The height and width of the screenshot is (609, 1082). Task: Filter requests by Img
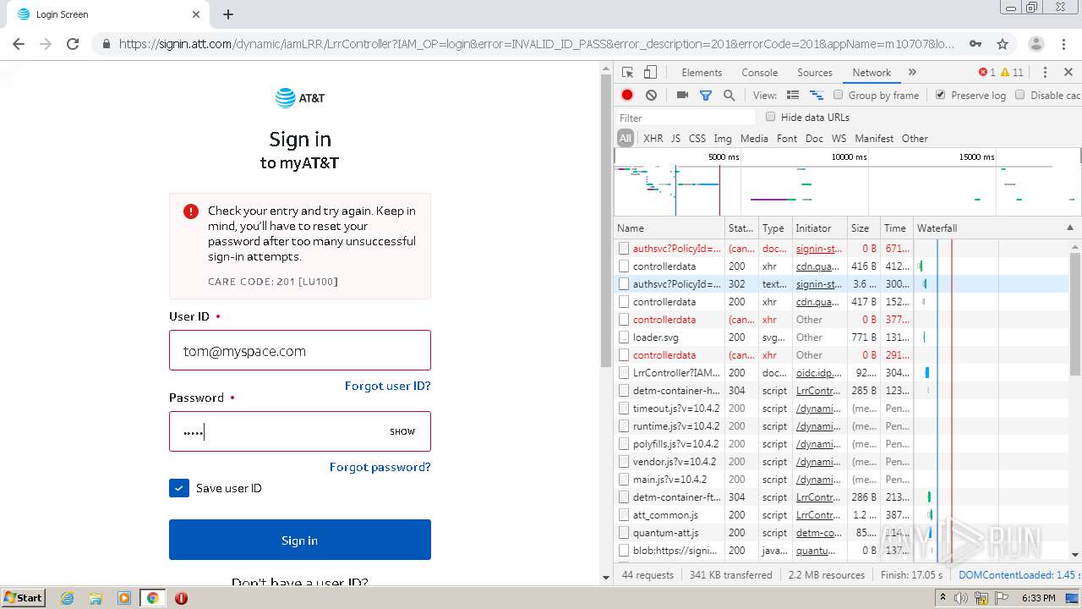pos(723,139)
